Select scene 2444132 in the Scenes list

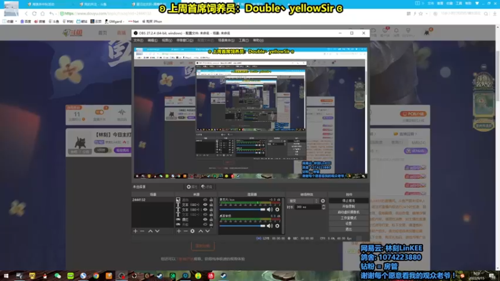[152, 200]
